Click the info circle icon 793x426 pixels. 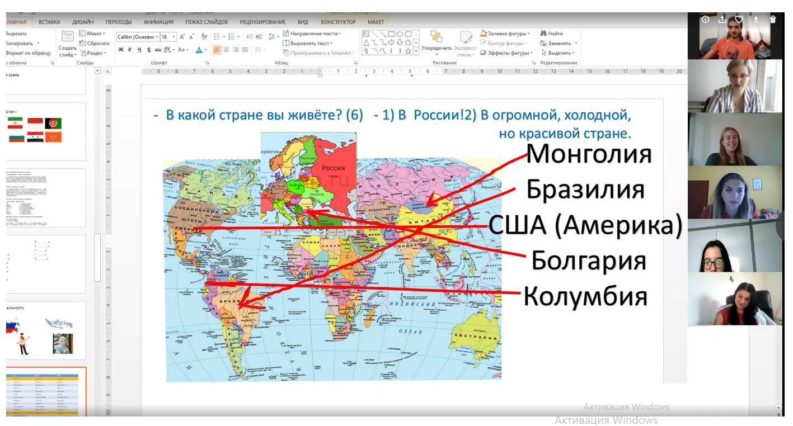705,20
